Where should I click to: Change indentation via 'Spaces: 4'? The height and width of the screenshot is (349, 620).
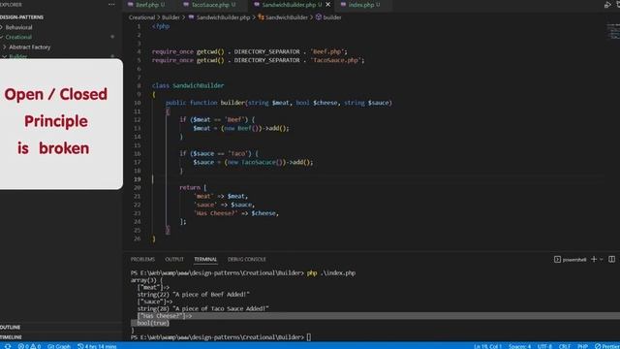pos(519,346)
